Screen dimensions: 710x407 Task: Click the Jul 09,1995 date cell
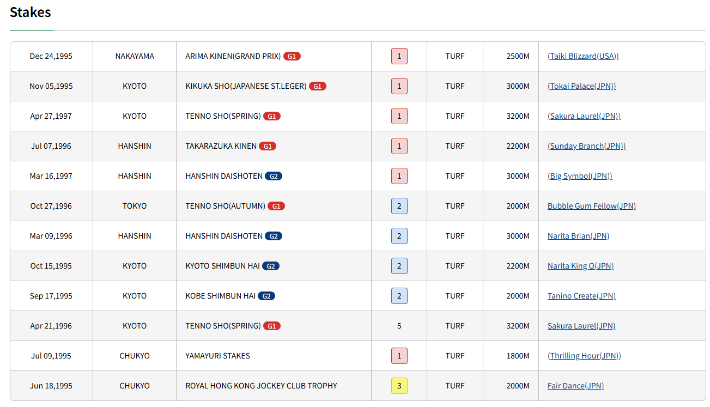point(51,356)
